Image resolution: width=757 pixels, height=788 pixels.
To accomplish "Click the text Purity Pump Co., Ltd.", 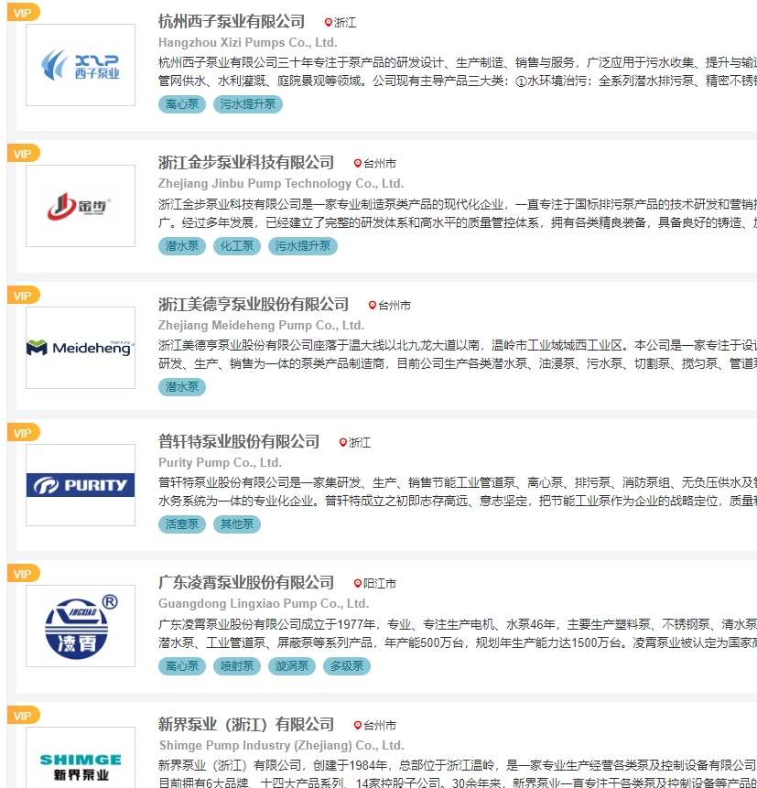I will coord(221,463).
